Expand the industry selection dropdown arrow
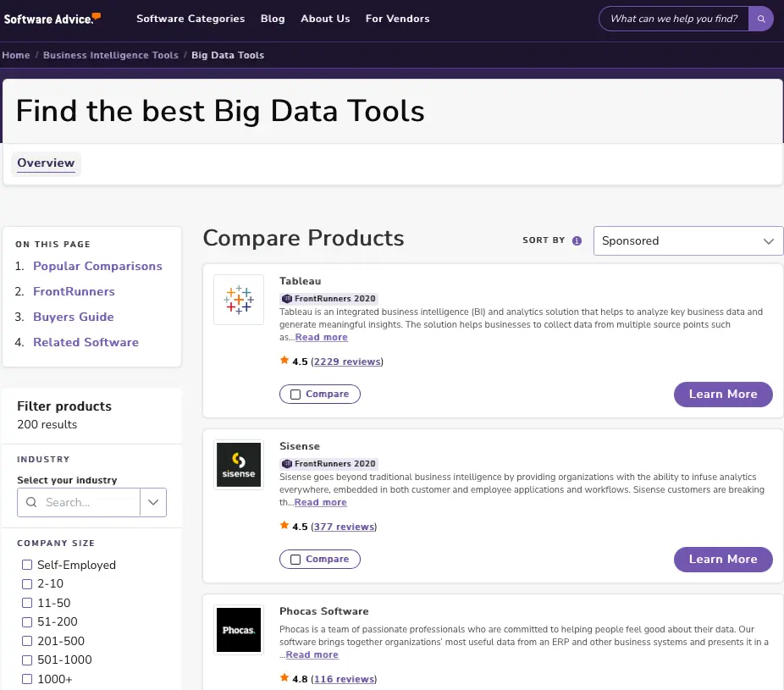Screen dimensions: 784x690 tap(153, 502)
